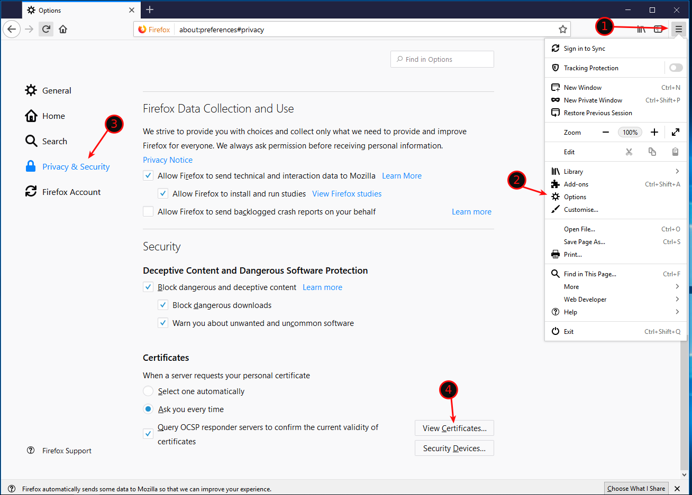
Task: Select the 'Select one automatically' radio option
Action: tap(148, 391)
